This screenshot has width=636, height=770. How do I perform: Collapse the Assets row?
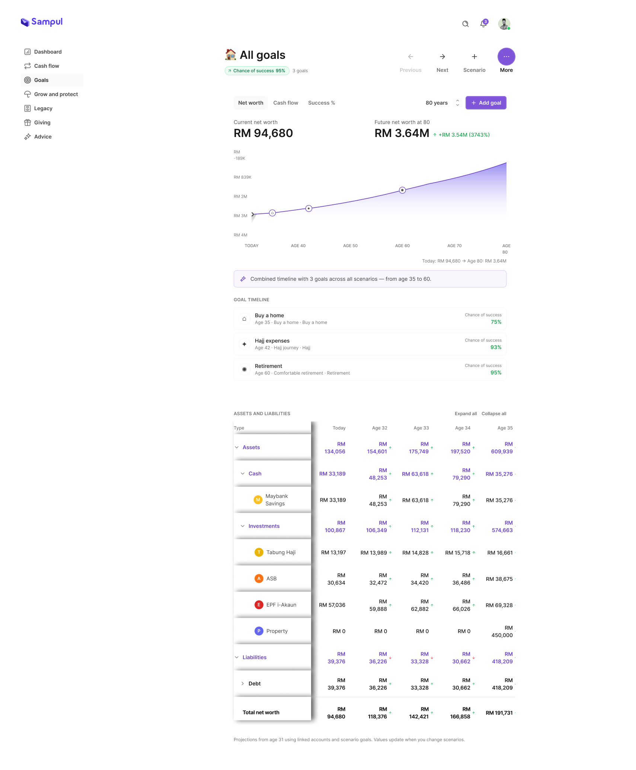tap(237, 447)
